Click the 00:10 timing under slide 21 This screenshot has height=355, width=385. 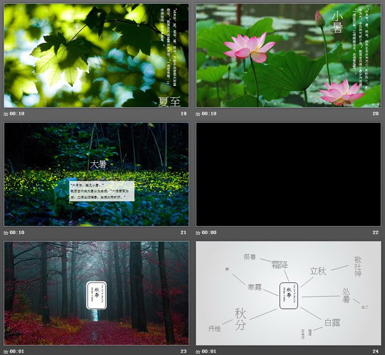(17, 232)
